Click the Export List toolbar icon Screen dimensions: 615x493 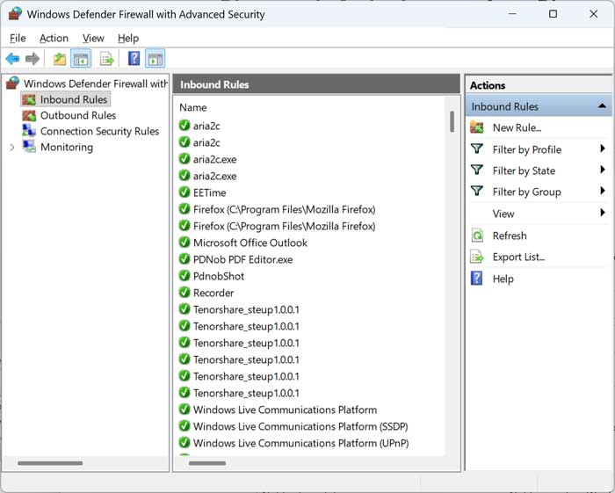pyautogui.click(x=106, y=59)
